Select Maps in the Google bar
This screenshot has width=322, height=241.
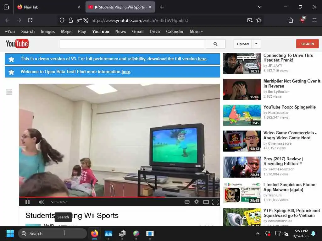66,32
